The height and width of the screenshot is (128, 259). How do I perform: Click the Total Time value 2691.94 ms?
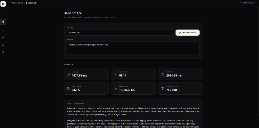coord(174,75)
